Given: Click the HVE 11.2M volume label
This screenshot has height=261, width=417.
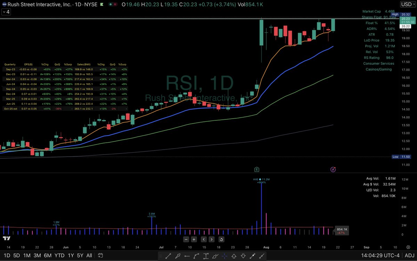Looking at the screenshot, I should tap(261, 179).
